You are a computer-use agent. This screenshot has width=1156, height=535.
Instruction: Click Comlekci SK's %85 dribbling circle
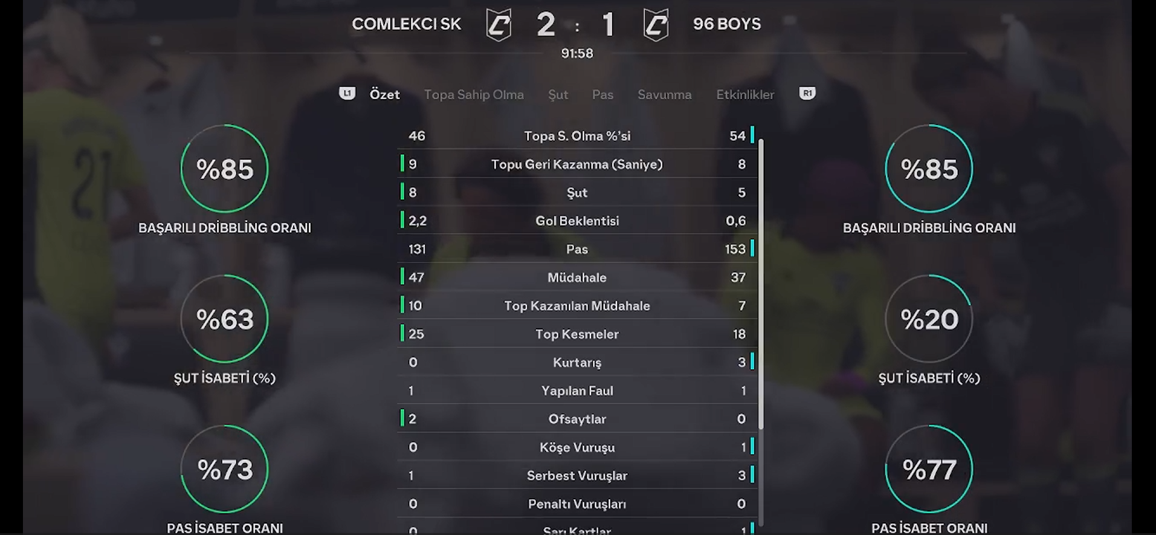[x=225, y=169]
